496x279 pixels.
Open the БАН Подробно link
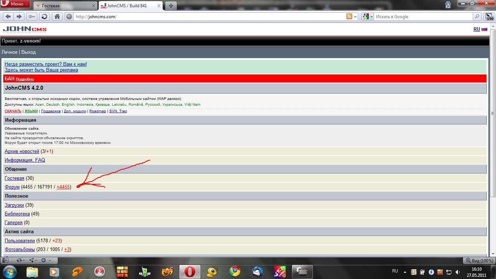coord(25,79)
